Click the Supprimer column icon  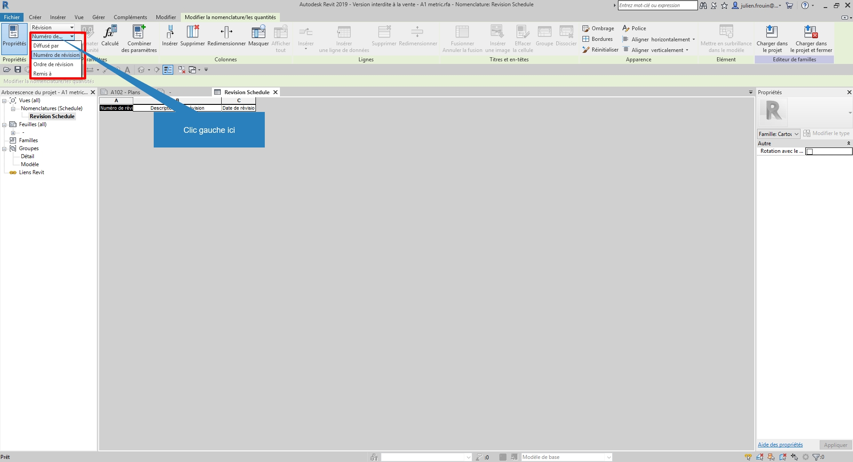pos(192,33)
